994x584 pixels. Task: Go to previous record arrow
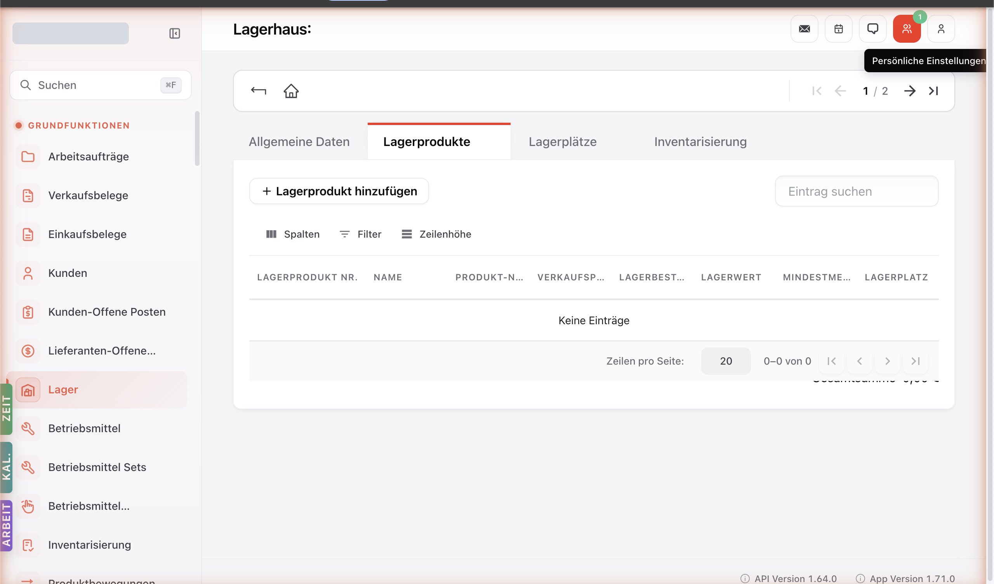pyautogui.click(x=840, y=91)
